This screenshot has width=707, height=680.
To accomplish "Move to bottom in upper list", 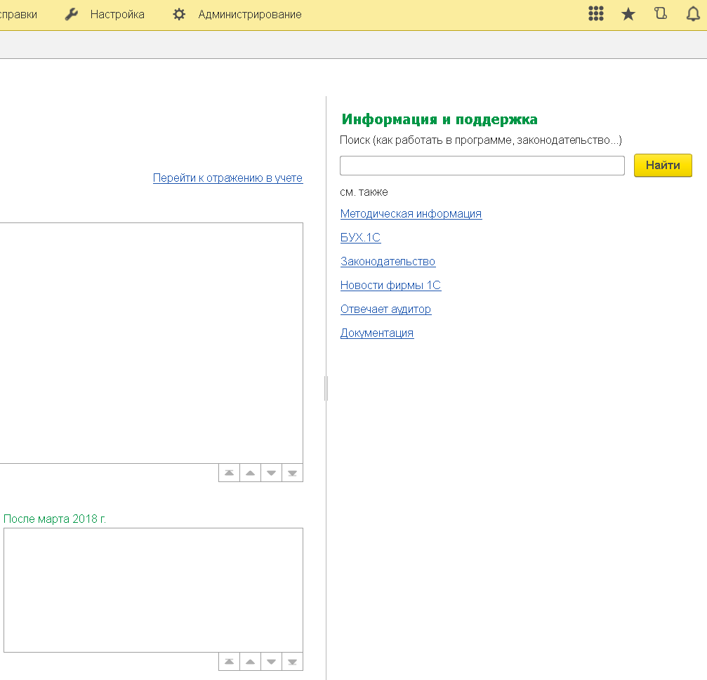I will click(x=293, y=473).
